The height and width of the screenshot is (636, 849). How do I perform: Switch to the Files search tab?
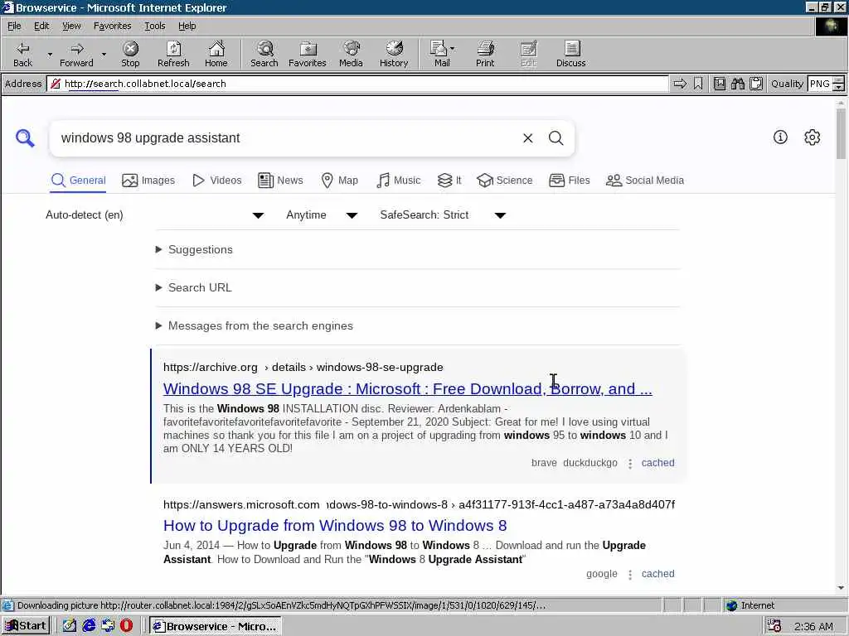pos(569,181)
